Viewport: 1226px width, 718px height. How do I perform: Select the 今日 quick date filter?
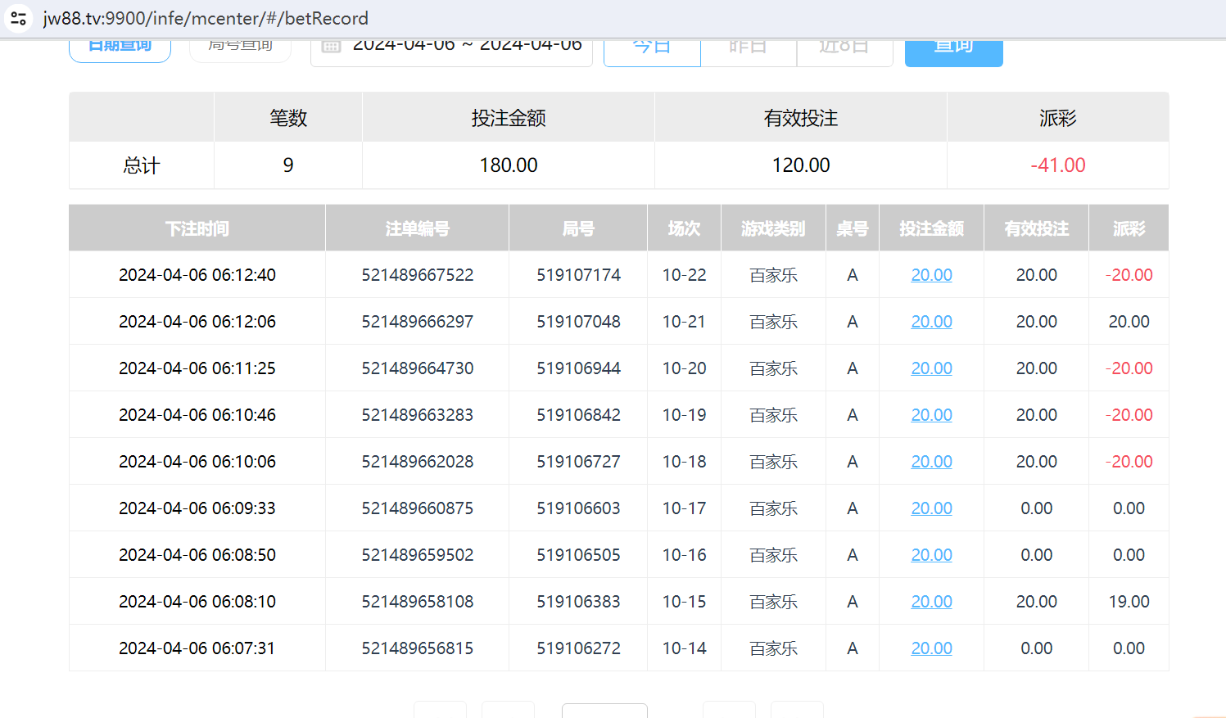[x=652, y=49]
